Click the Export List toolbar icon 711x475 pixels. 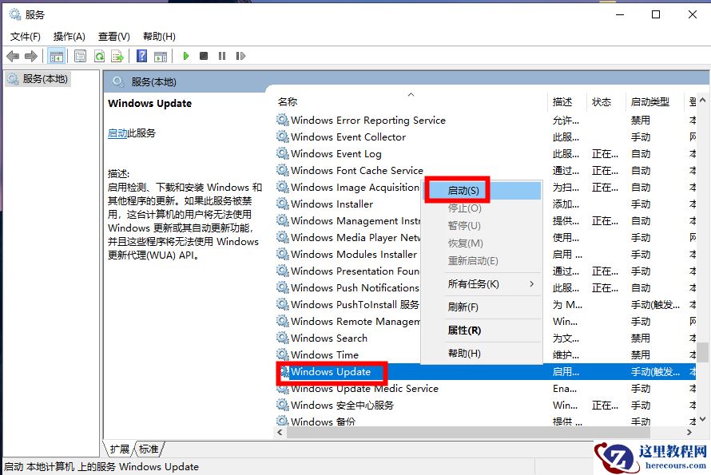coord(117,56)
